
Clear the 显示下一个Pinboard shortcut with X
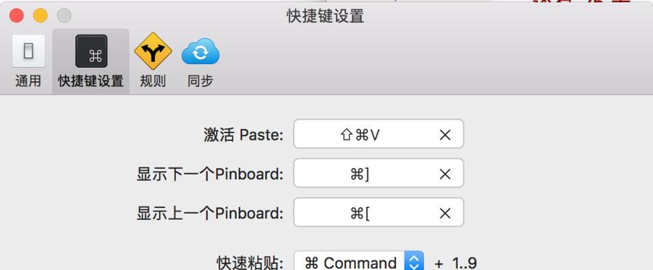pyautogui.click(x=445, y=173)
